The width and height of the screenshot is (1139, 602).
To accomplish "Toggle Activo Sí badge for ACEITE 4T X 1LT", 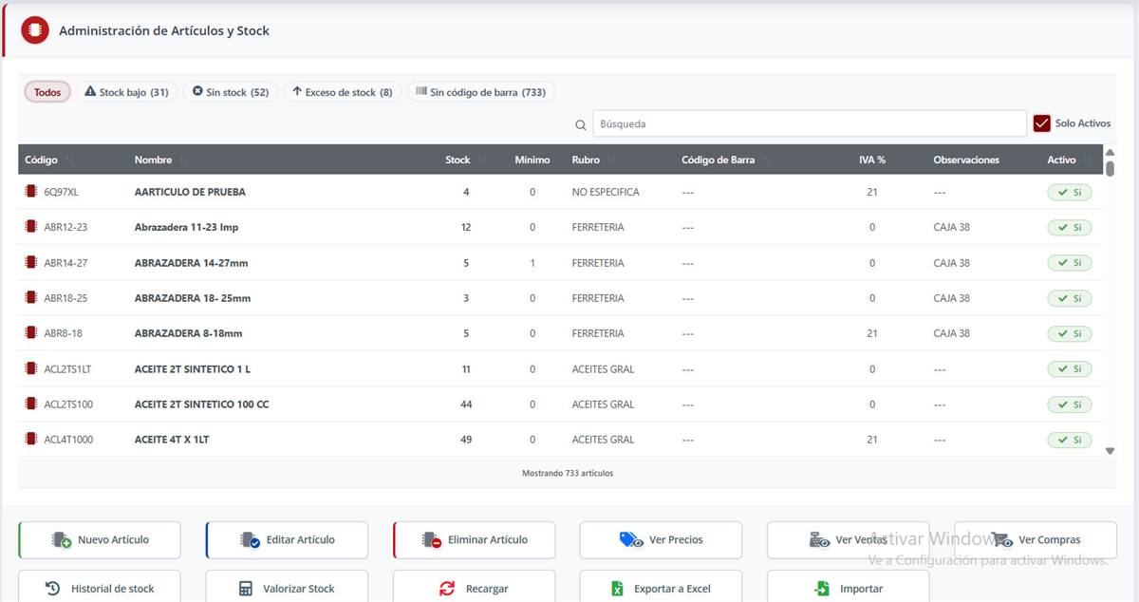I will (x=1070, y=440).
